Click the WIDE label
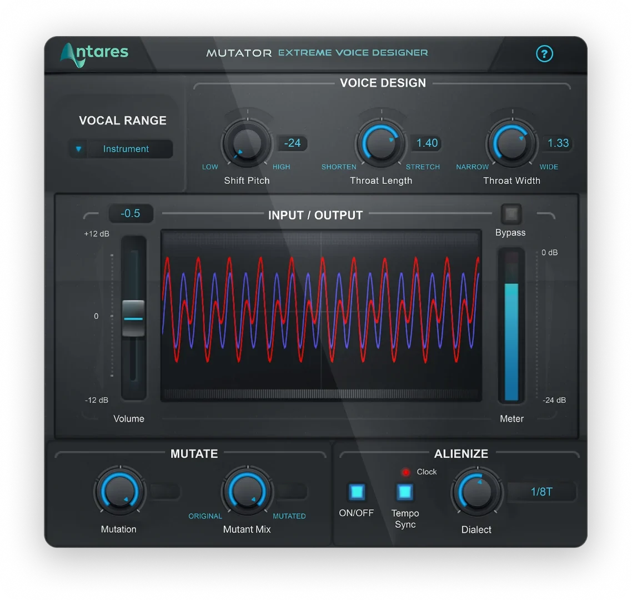Screen dimensions: 632x600 point(549,167)
